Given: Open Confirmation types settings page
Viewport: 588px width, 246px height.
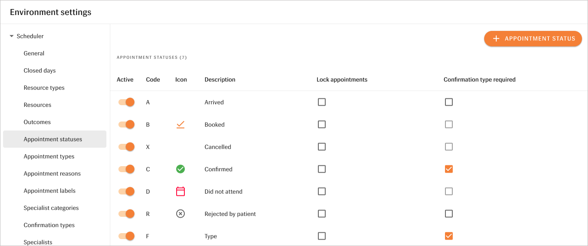Looking at the screenshot, I should pos(49,225).
